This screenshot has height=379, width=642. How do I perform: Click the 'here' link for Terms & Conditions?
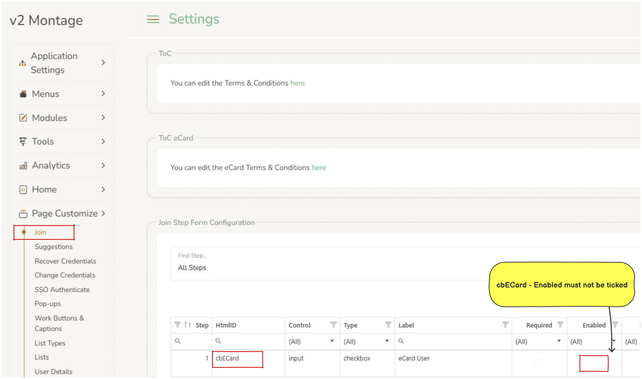pos(297,83)
